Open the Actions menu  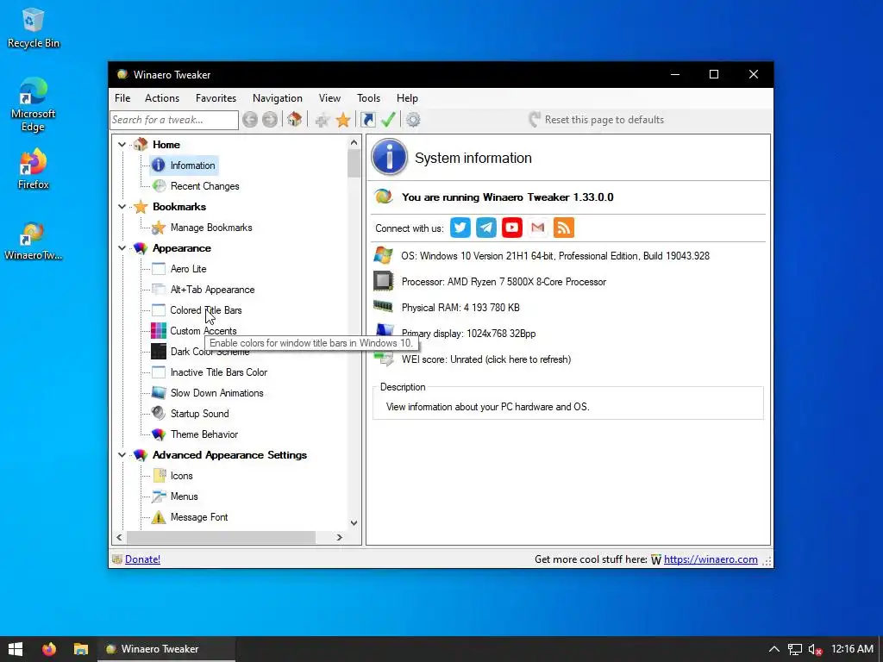click(162, 98)
